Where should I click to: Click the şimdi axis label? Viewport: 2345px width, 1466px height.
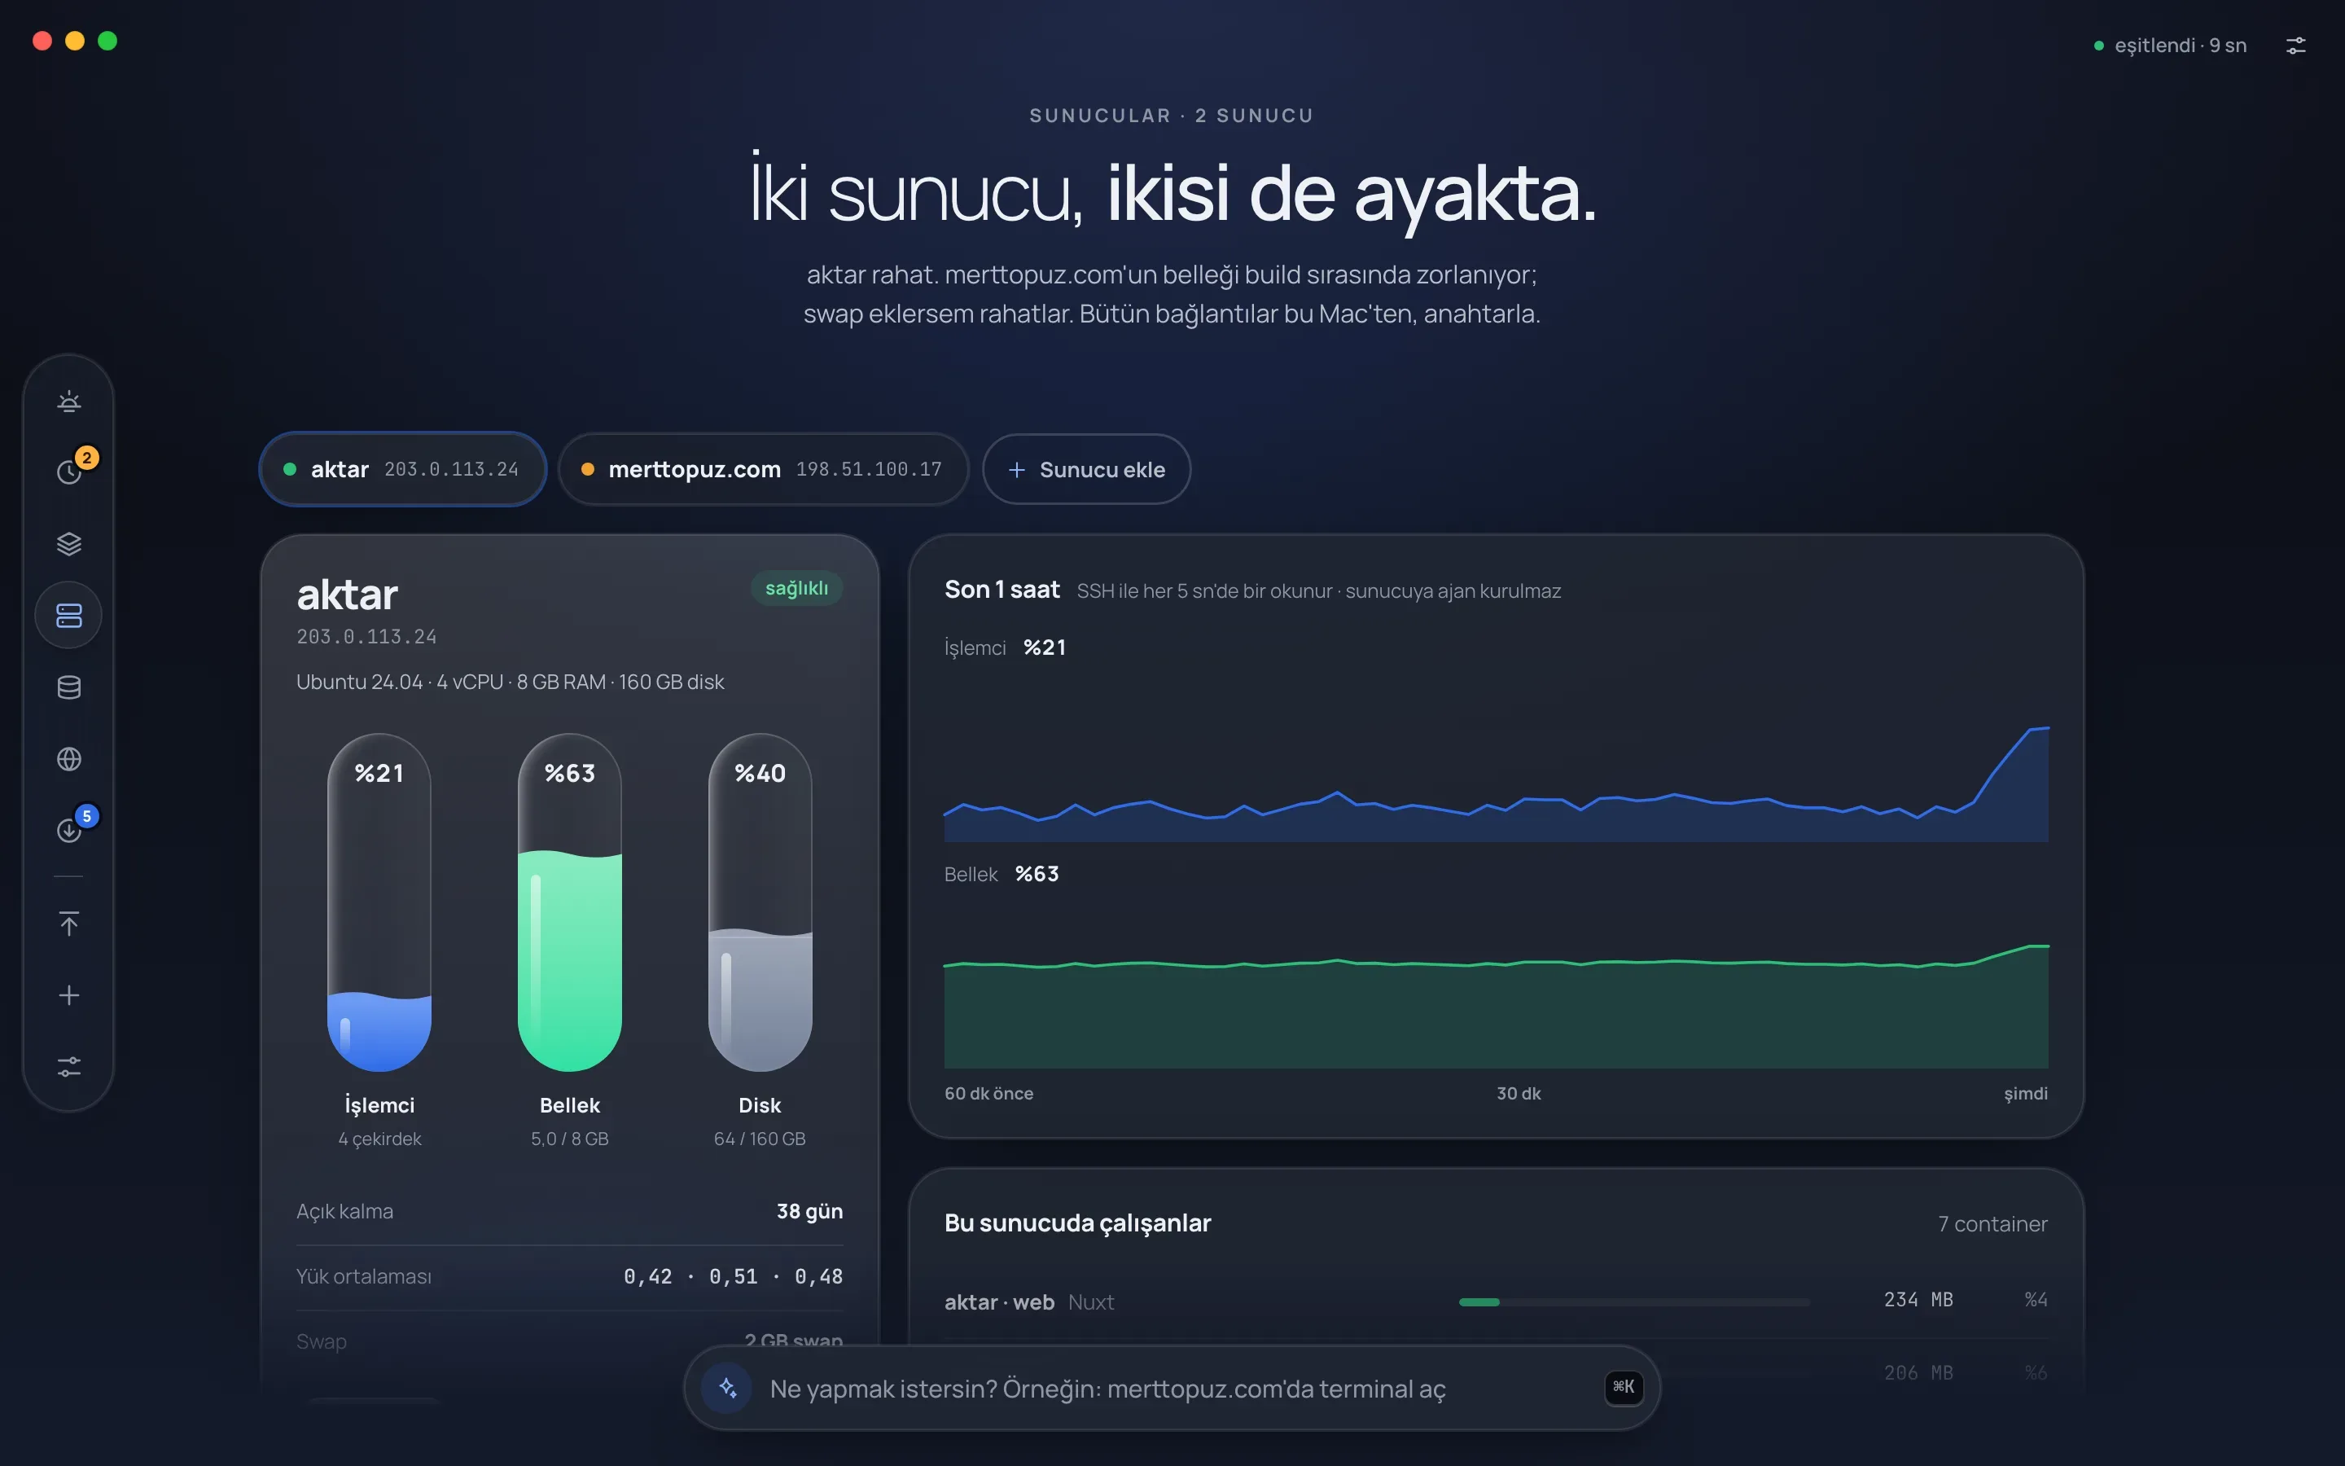coord(2025,1094)
